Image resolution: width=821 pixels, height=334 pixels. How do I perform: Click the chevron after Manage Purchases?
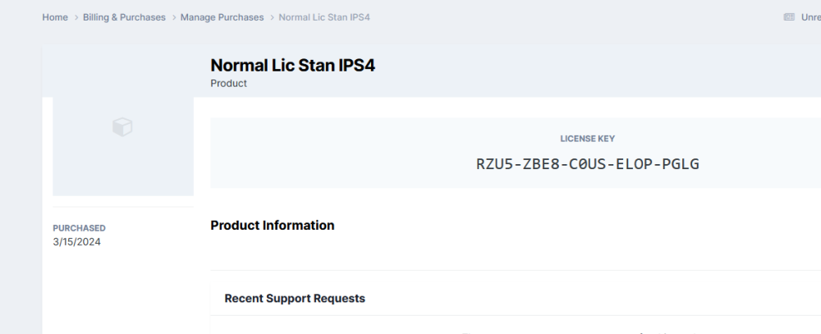272,17
